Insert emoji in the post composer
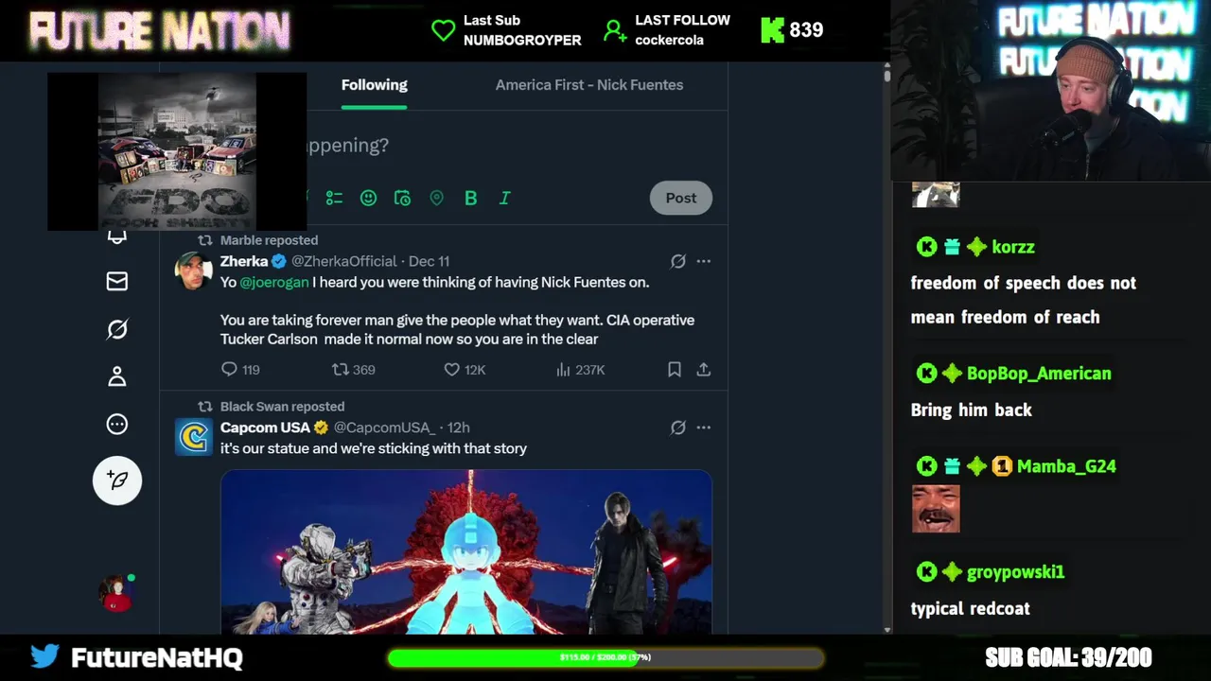The width and height of the screenshot is (1211, 681). [x=368, y=198]
